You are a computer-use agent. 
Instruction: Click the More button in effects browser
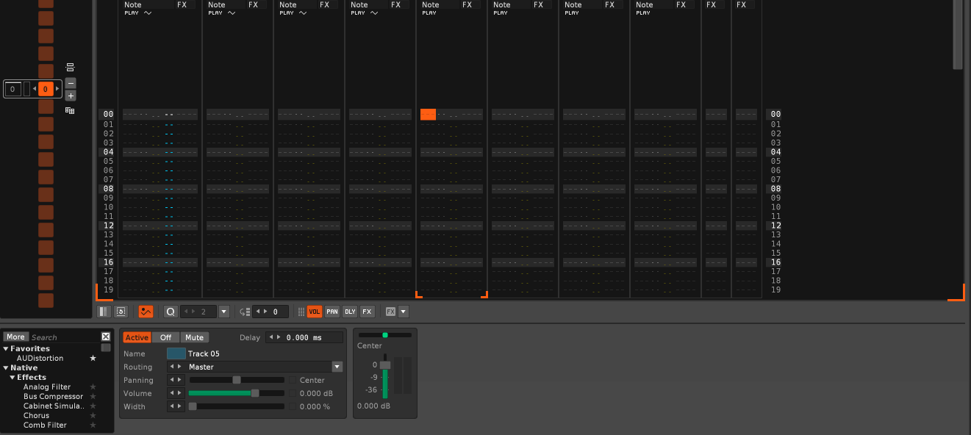15,337
